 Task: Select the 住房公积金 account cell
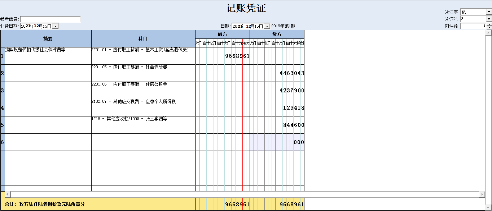[143, 90]
